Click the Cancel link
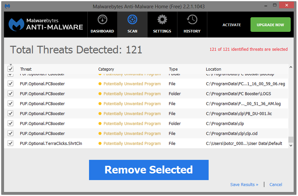Screen dimensions: 298x196 (276, 184)
